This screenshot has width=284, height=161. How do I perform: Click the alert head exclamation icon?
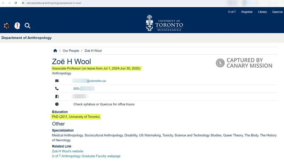click(x=17, y=26)
